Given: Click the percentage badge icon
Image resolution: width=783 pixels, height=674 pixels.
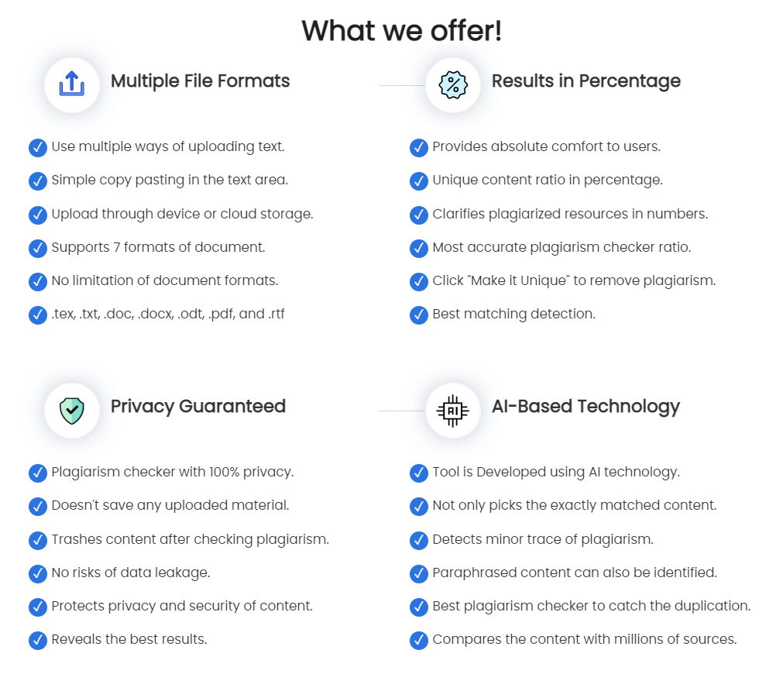Looking at the screenshot, I should coord(453,84).
